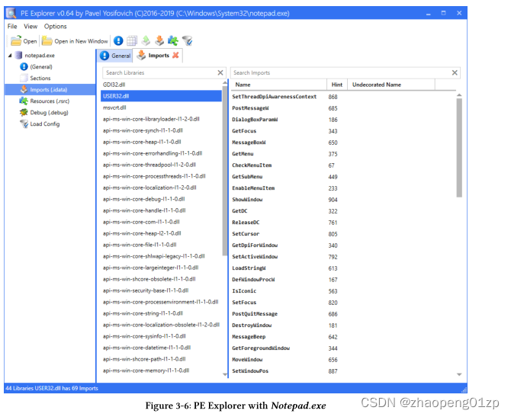
Task: Click the Resources puzzle toolbar icon
Action: click(173, 40)
